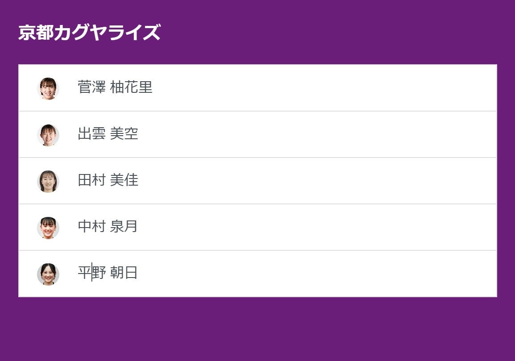Image resolution: width=515 pixels, height=361 pixels.
Task: Select the given name 美空
Action: (124, 133)
